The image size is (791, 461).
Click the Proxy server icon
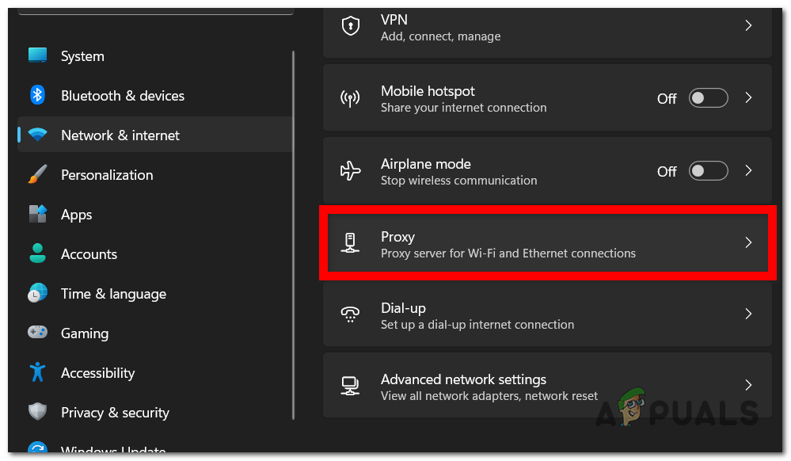[x=351, y=243]
